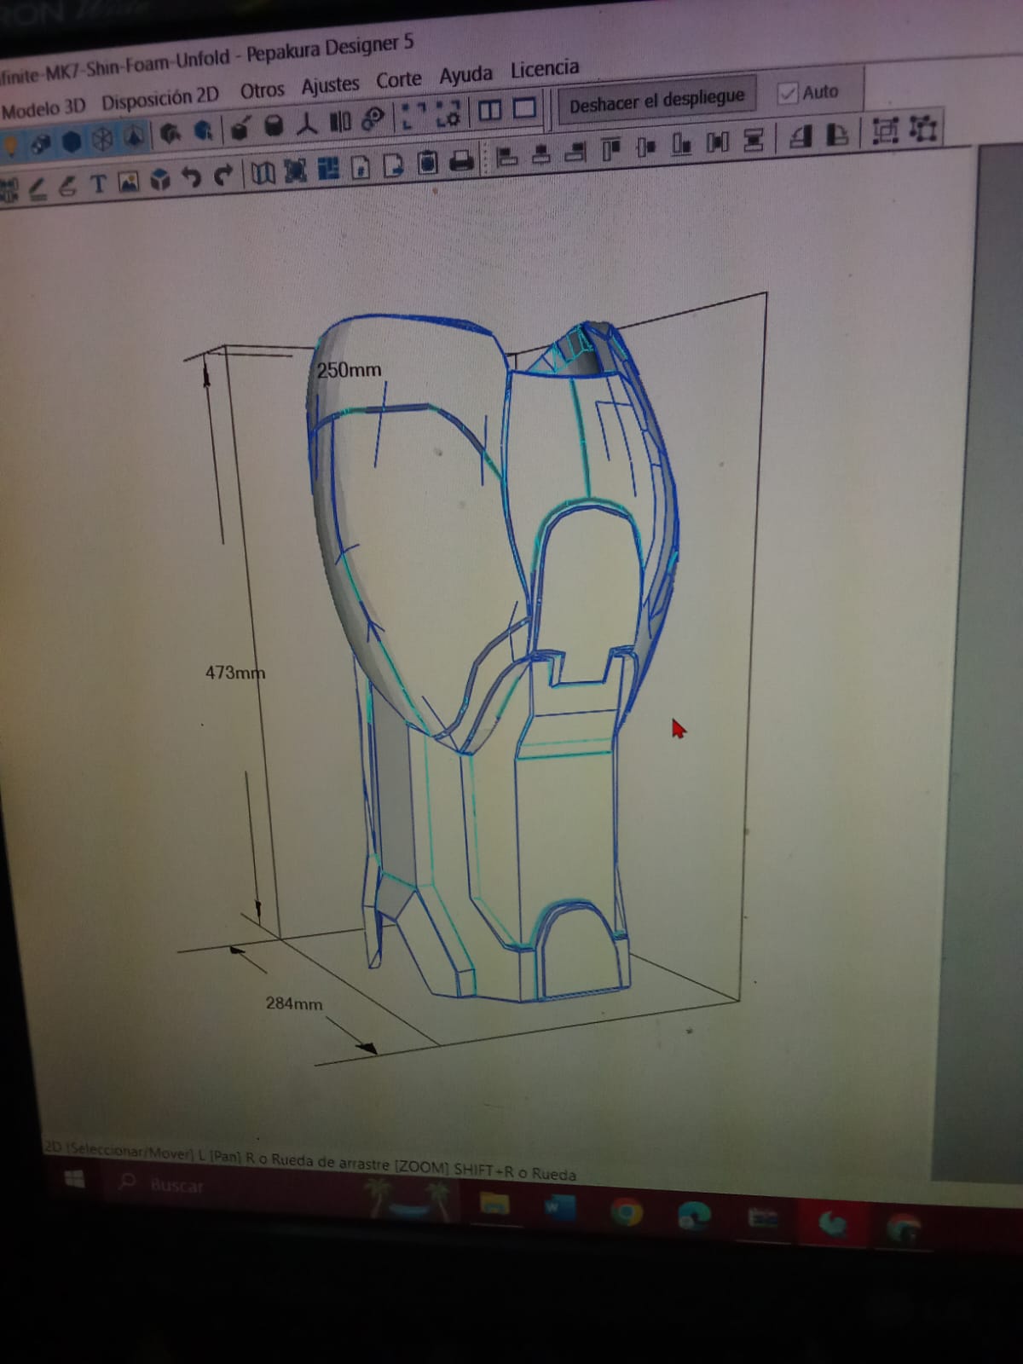Open the Ajustes menu
1023x1364 pixels.
[330, 86]
